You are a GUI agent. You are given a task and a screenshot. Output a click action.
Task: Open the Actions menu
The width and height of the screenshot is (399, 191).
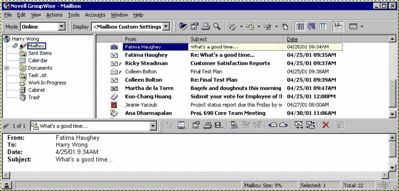tap(54, 15)
